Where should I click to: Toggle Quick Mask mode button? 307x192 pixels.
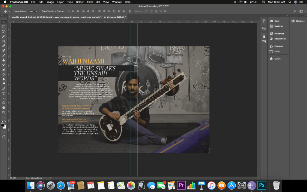tap(4, 132)
